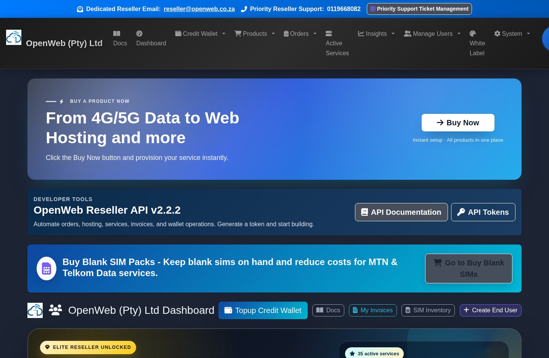Click the Products shopping cart icon
549x358 pixels.
[238, 34]
